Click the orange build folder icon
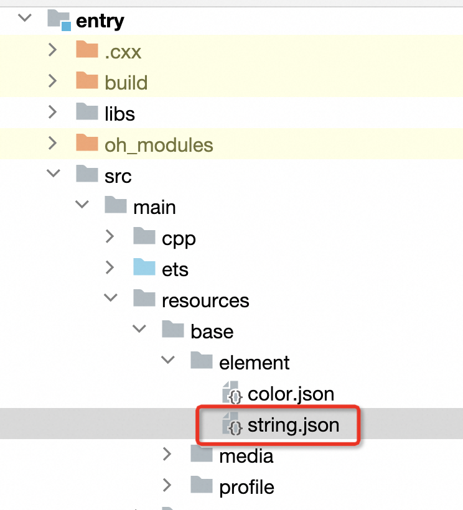Viewport: 463px width, 510px height. pyautogui.click(x=87, y=81)
